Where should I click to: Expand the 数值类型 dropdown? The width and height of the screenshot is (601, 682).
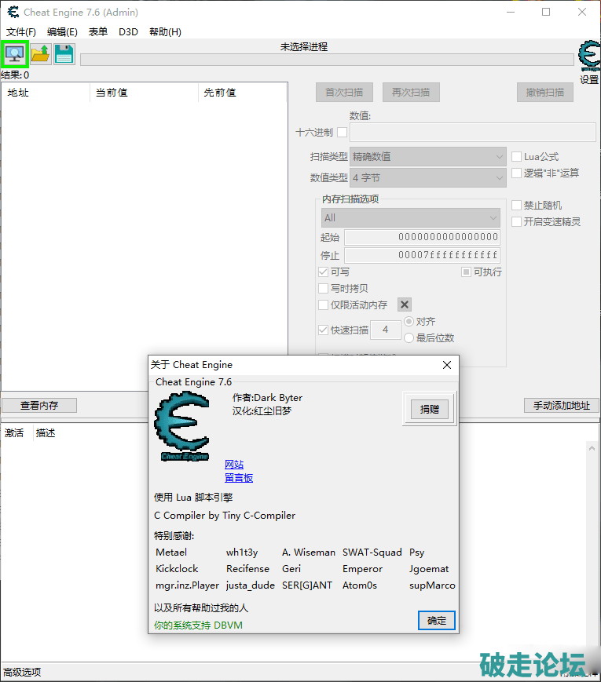coord(428,178)
